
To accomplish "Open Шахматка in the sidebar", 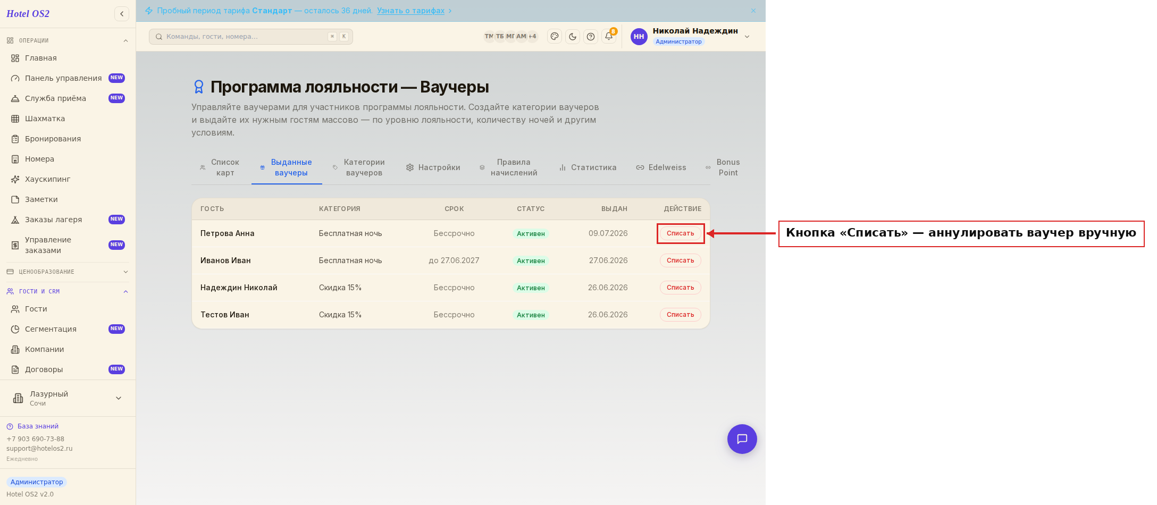I will coord(68,119).
